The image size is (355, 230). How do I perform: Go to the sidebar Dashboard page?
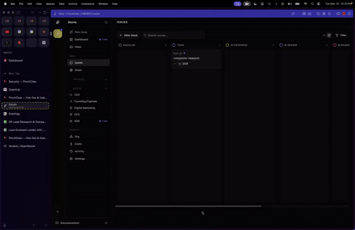(x=88, y=39)
